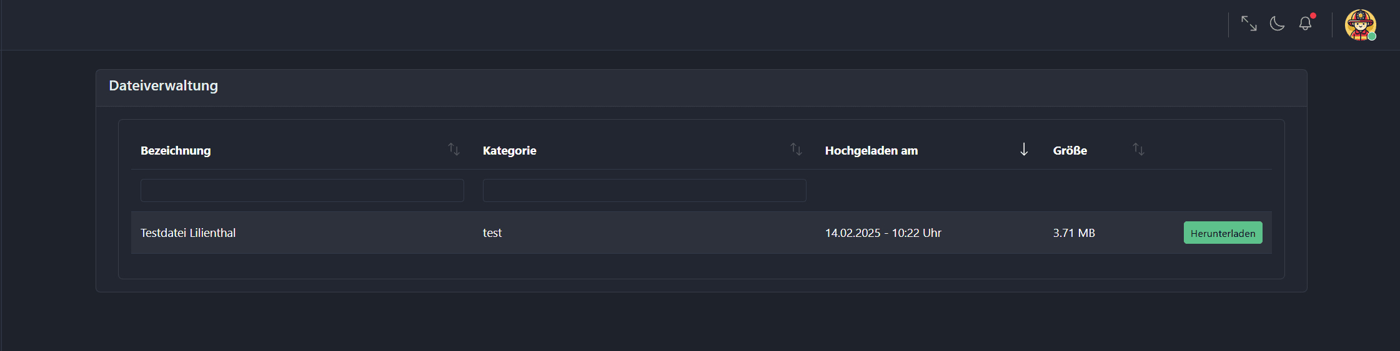Focus the Bezeichnung filter text field
This screenshot has height=351, width=1400.
coord(302,190)
